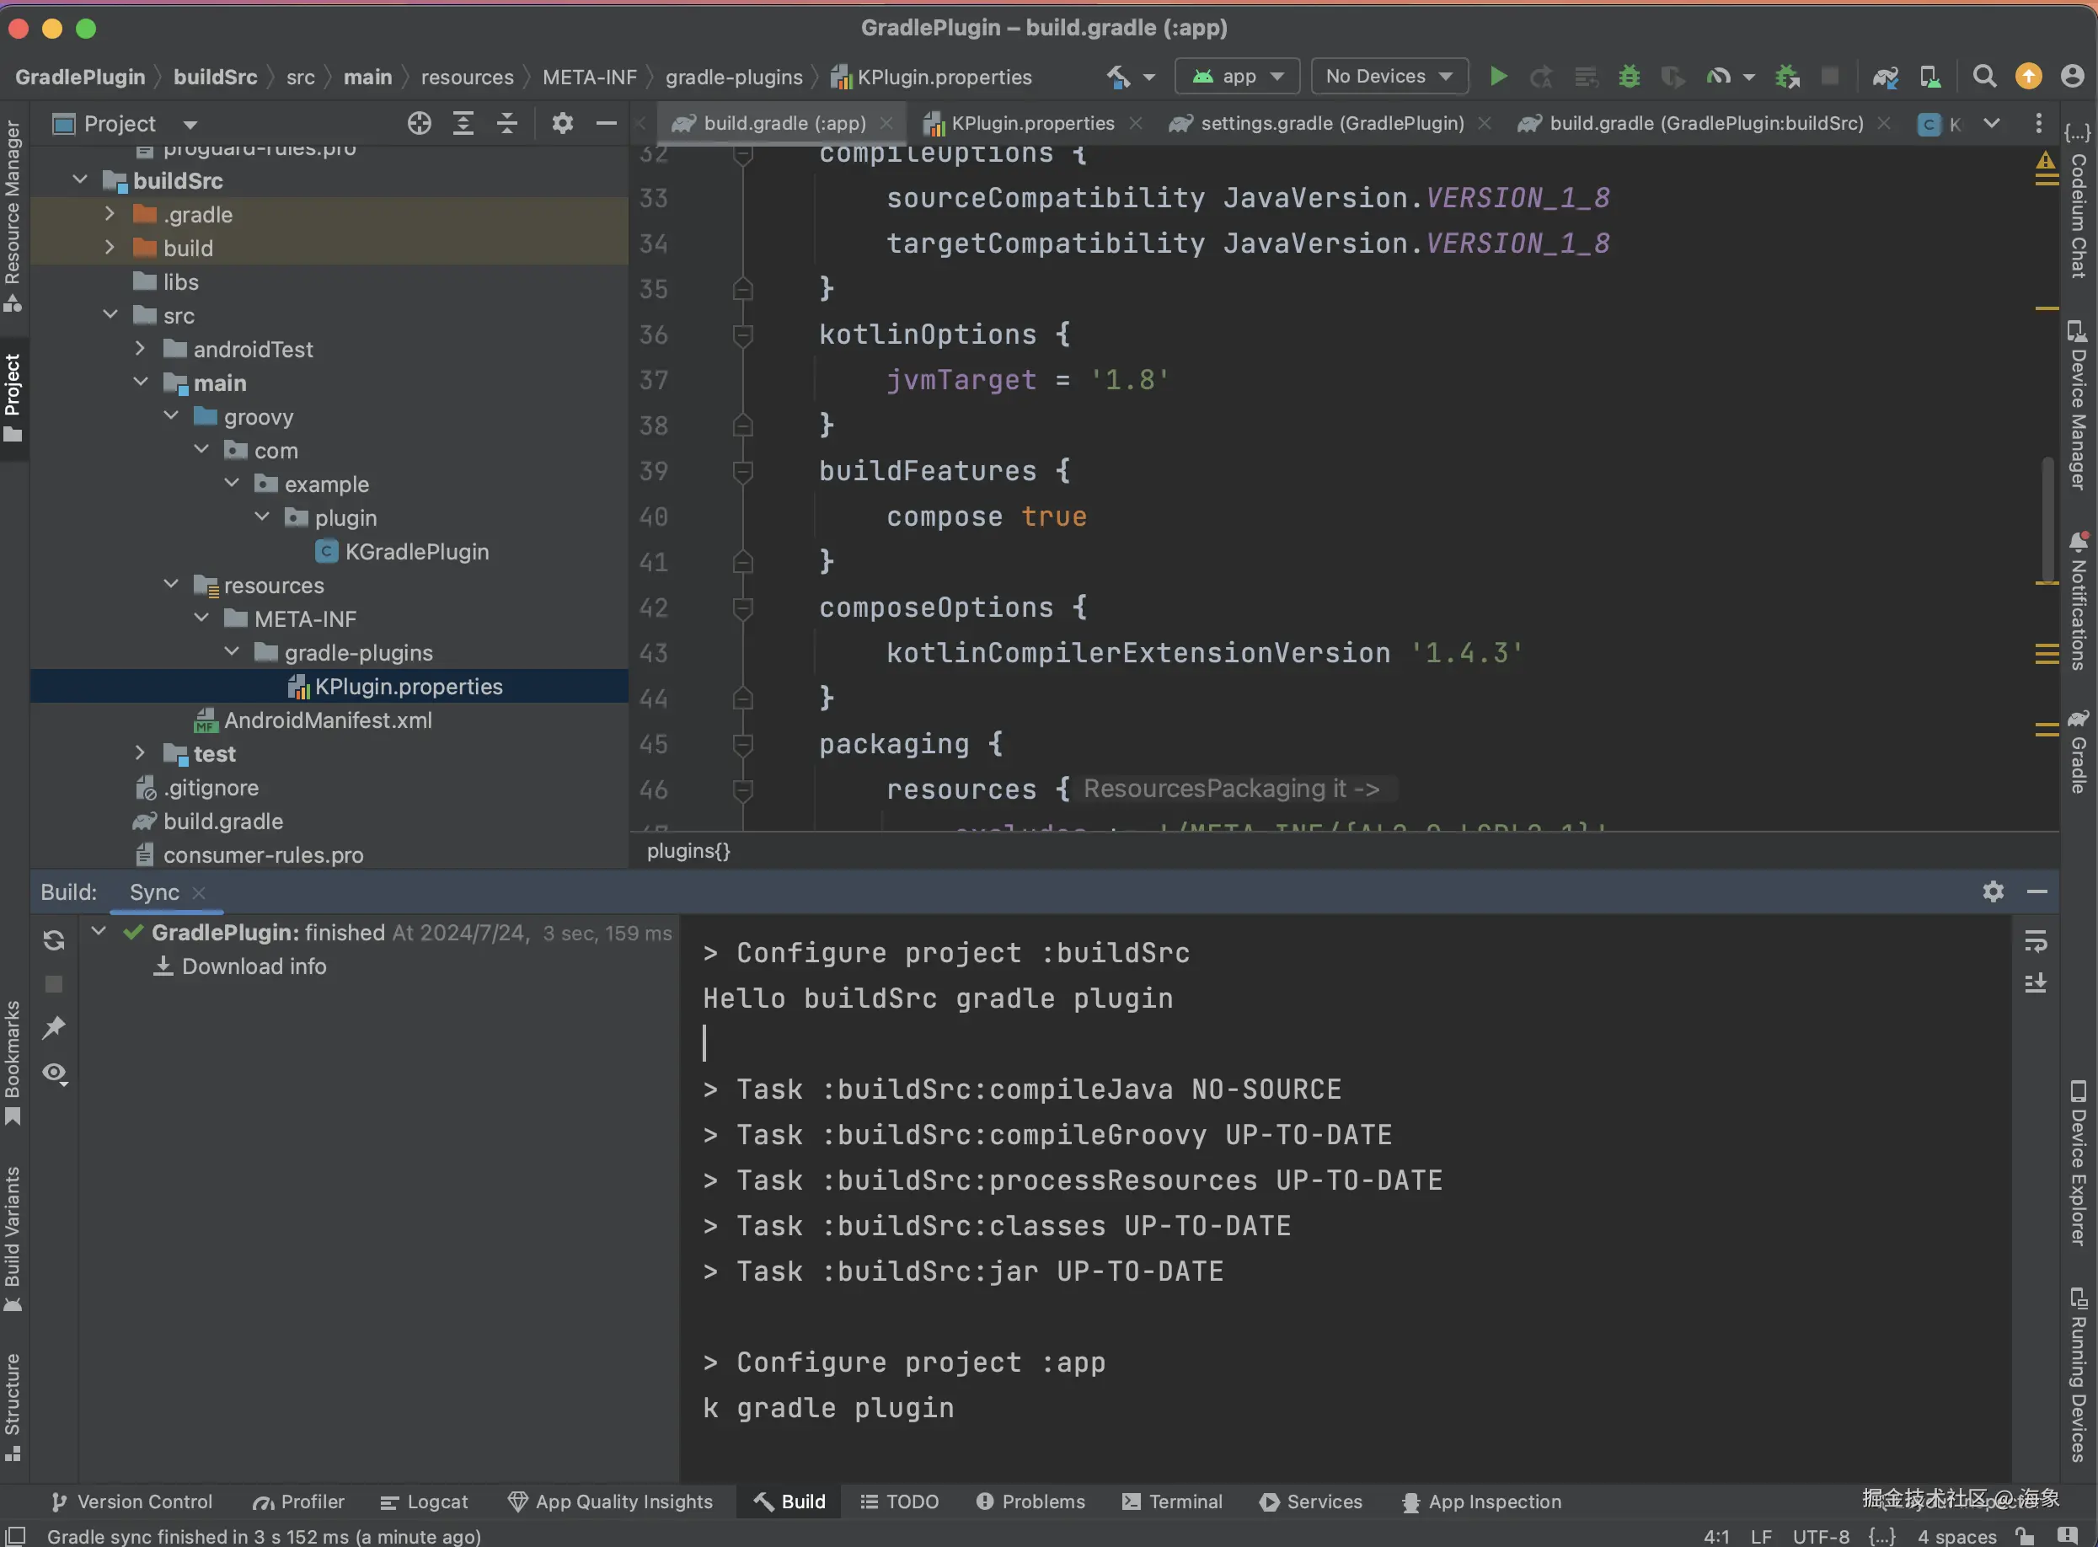Screen dimensions: 2098x1547
Task: Click the Debug app bug icon
Action: tap(1629, 76)
